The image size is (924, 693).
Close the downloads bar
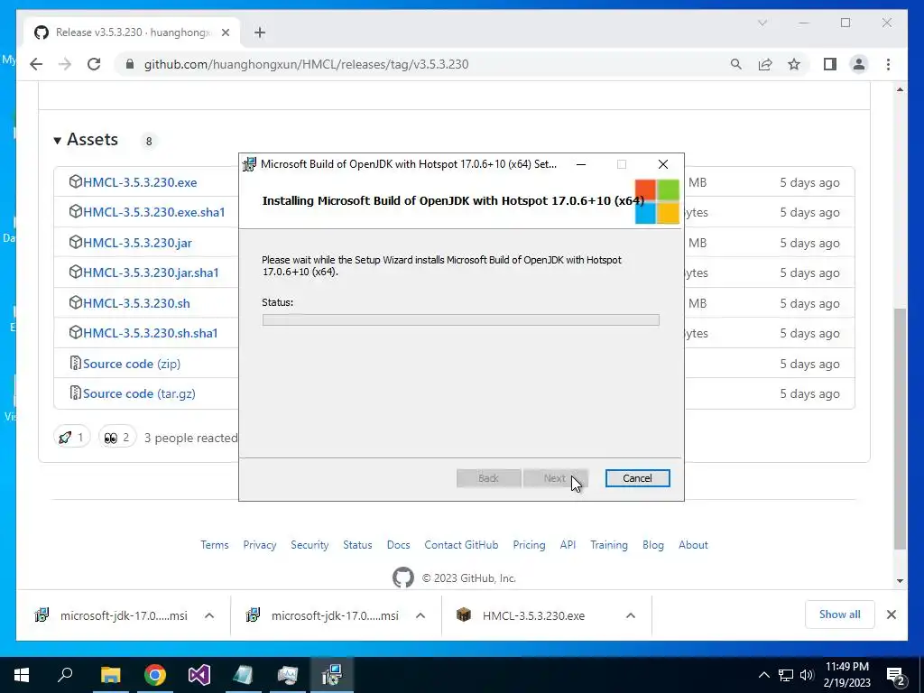[892, 614]
